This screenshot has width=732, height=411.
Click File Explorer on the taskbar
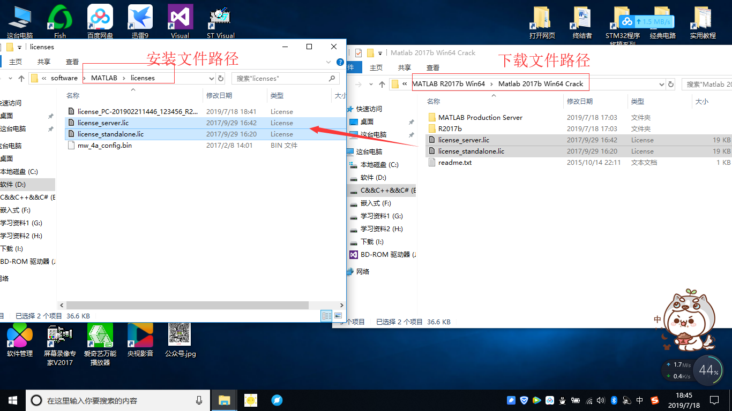224,400
